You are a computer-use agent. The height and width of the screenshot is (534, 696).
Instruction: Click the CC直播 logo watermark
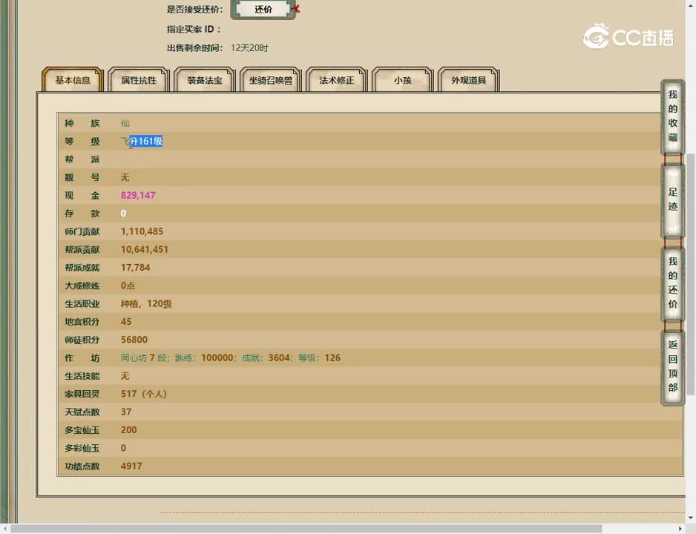pos(628,36)
